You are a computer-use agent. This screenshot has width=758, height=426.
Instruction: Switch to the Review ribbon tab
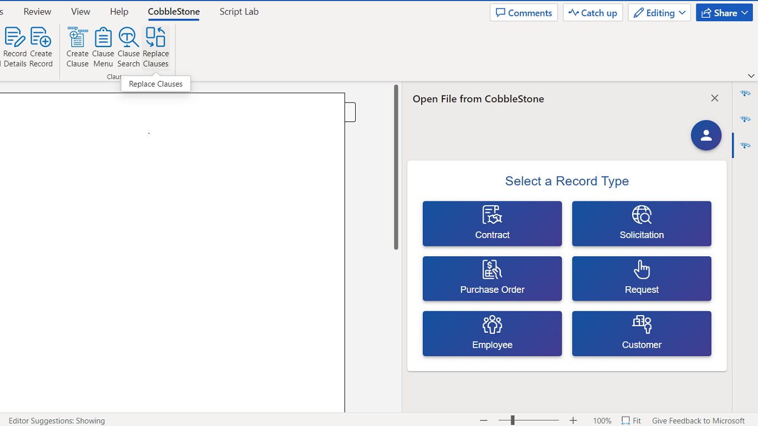tap(37, 12)
